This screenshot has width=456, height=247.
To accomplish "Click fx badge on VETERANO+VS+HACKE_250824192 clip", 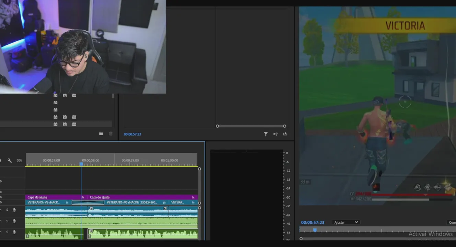I will click(164, 202).
